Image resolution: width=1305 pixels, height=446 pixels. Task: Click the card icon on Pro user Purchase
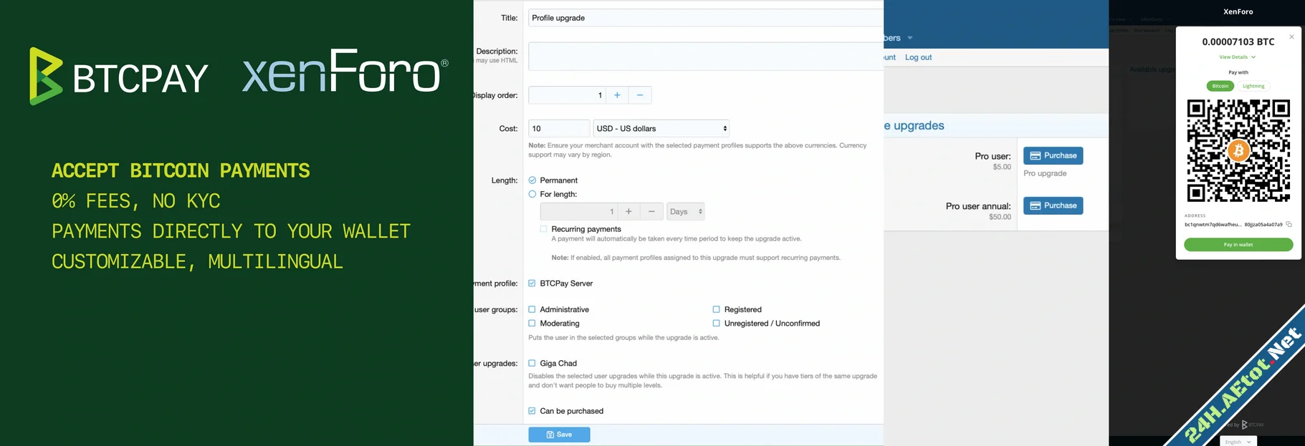coord(1035,156)
